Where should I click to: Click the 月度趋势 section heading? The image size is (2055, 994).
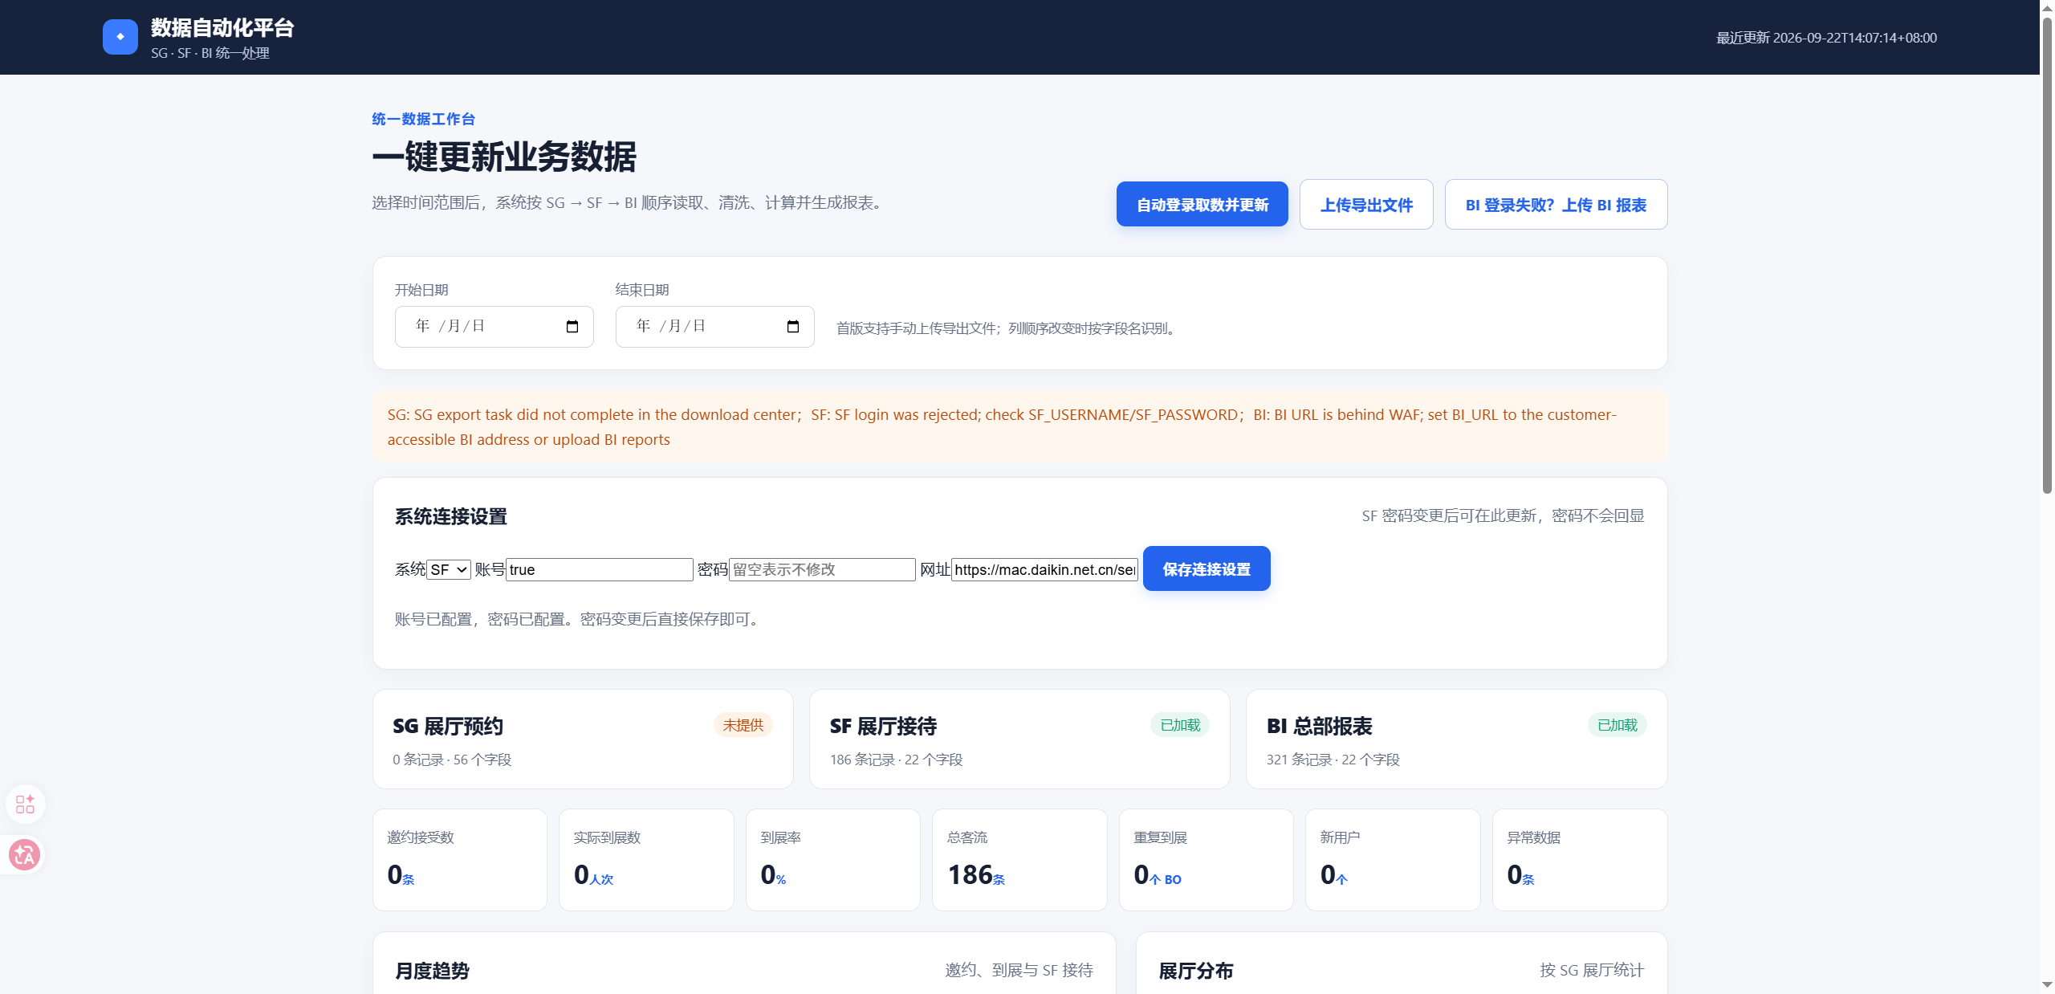point(432,972)
